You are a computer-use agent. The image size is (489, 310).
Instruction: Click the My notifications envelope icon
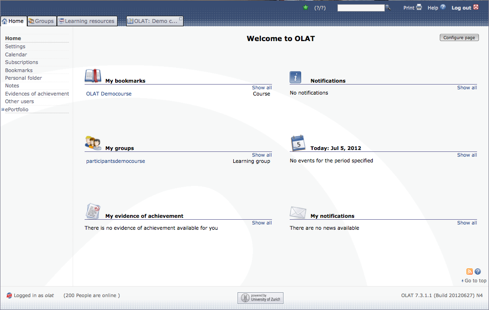pos(298,213)
